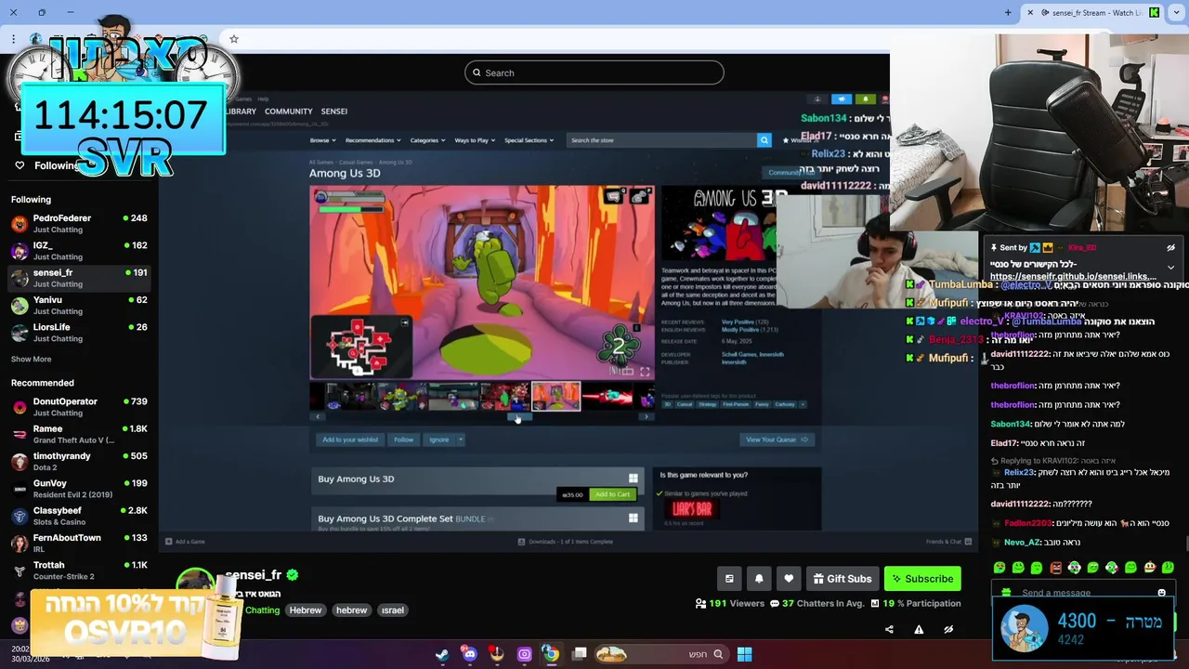Click the Steam green notifications bell icon
Image resolution: width=1189 pixels, height=669 pixels.
866,99
